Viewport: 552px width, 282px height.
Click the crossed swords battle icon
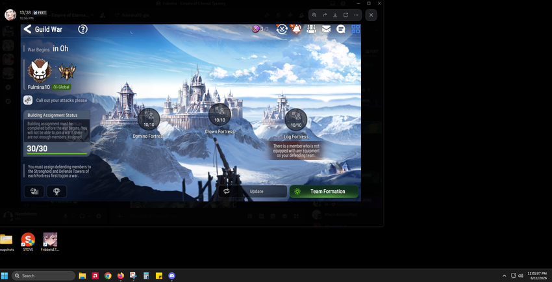(282, 29)
